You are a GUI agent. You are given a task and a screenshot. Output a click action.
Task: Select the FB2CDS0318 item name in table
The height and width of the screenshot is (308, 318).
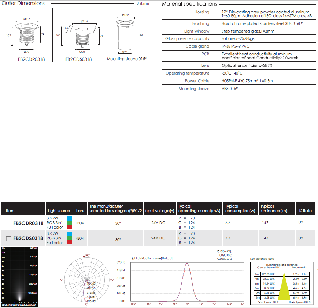point(28,239)
